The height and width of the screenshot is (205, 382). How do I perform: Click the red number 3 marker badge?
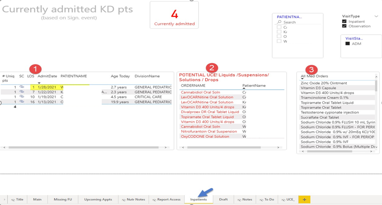pos(311,69)
